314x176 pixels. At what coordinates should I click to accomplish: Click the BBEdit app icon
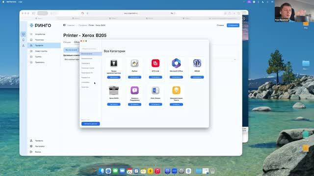click(197, 63)
